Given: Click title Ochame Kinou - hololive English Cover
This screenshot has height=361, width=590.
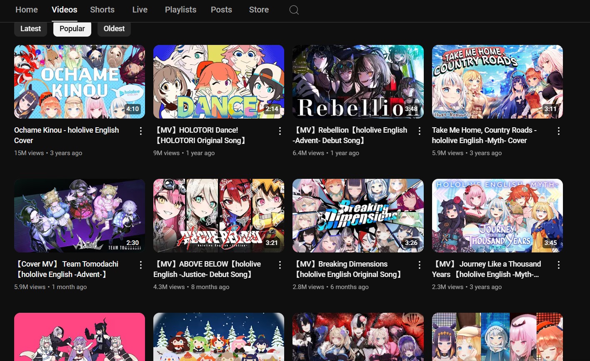Looking at the screenshot, I should tap(67, 135).
